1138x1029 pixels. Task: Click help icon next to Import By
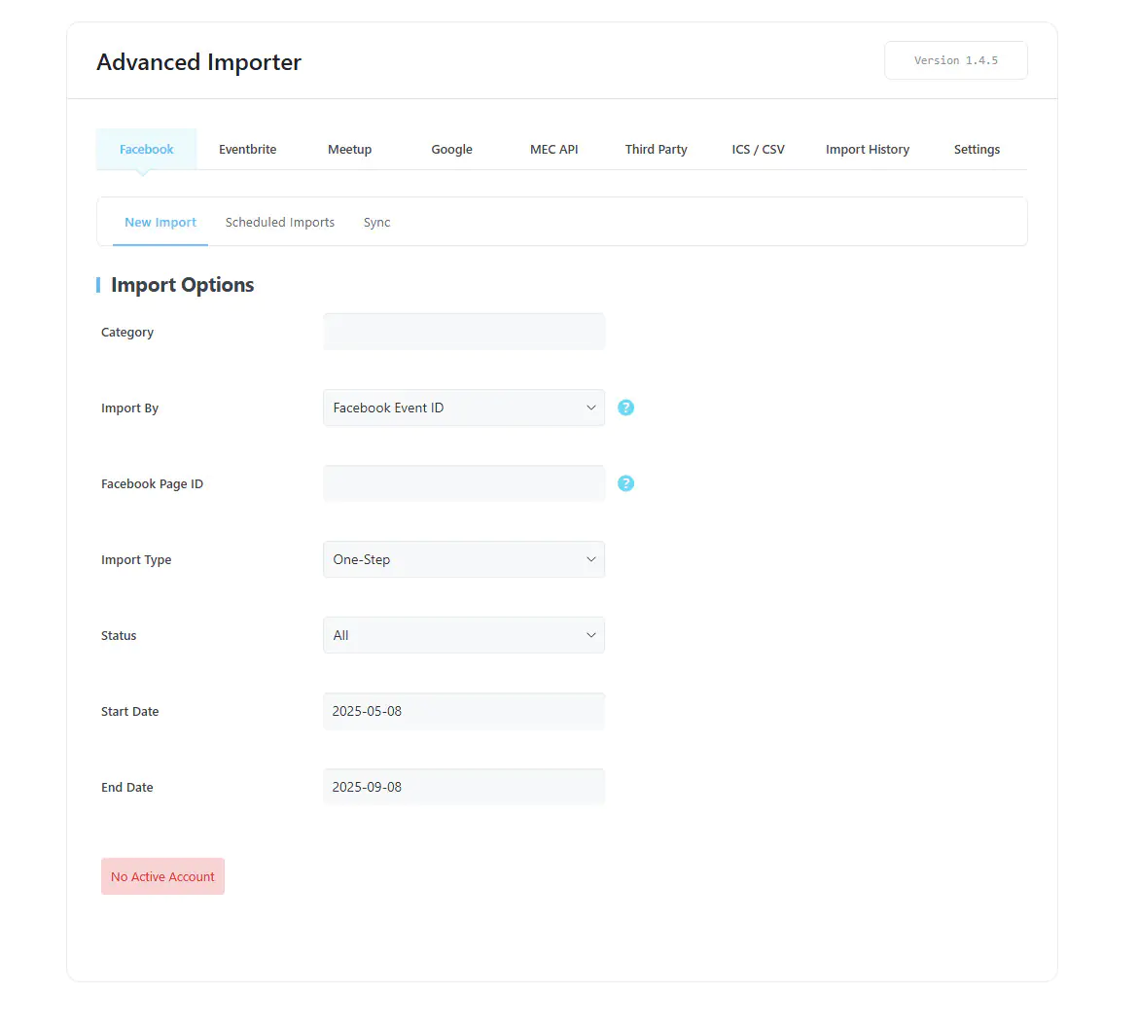(625, 408)
